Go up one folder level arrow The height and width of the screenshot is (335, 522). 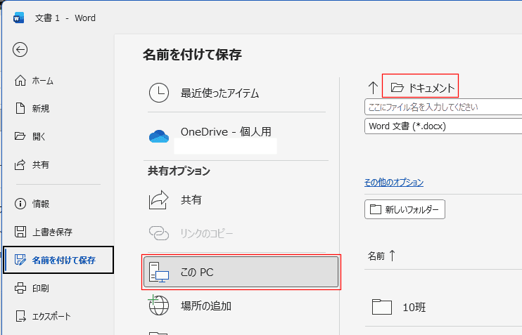click(x=373, y=88)
